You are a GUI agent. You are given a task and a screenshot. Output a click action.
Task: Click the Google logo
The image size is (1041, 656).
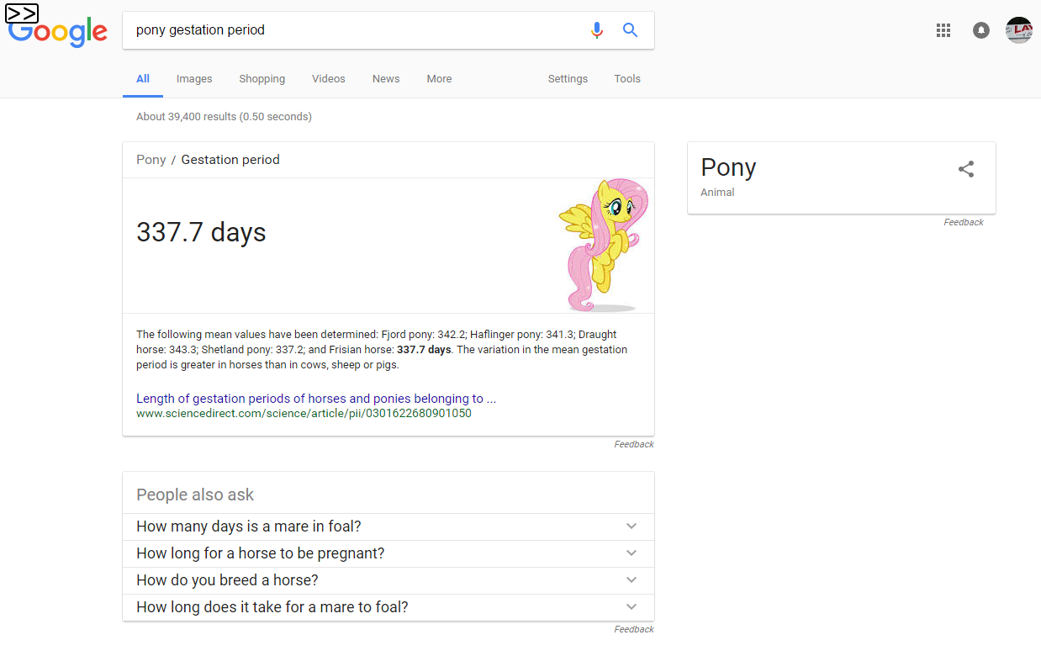tap(57, 32)
